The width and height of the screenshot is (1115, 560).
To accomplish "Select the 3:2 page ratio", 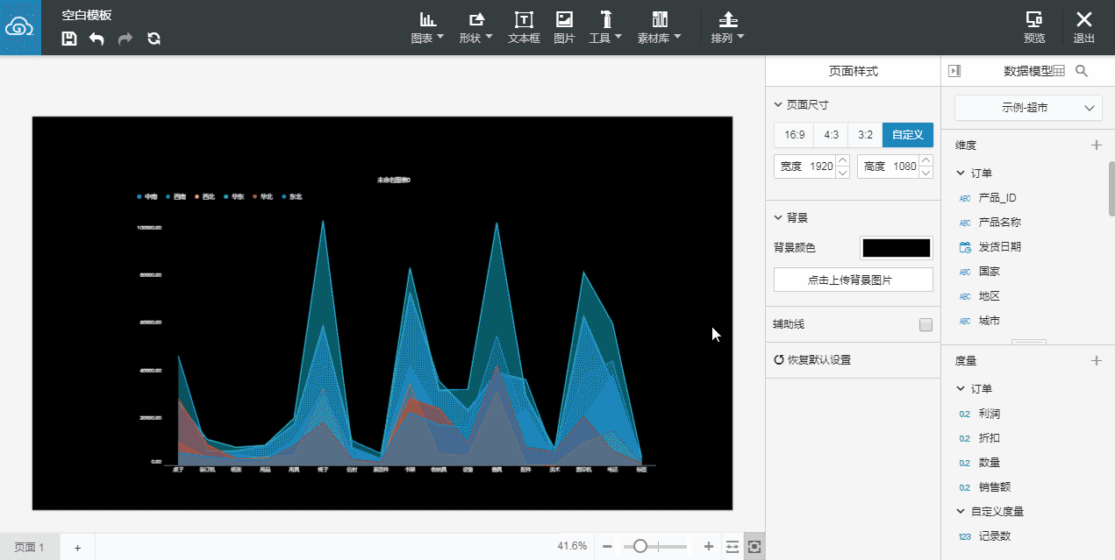I will click(x=866, y=135).
